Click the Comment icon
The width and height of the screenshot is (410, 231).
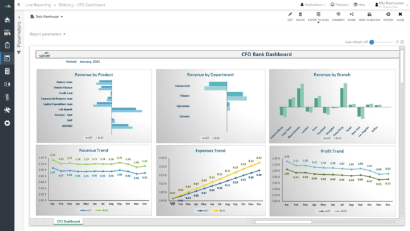[338, 15]
